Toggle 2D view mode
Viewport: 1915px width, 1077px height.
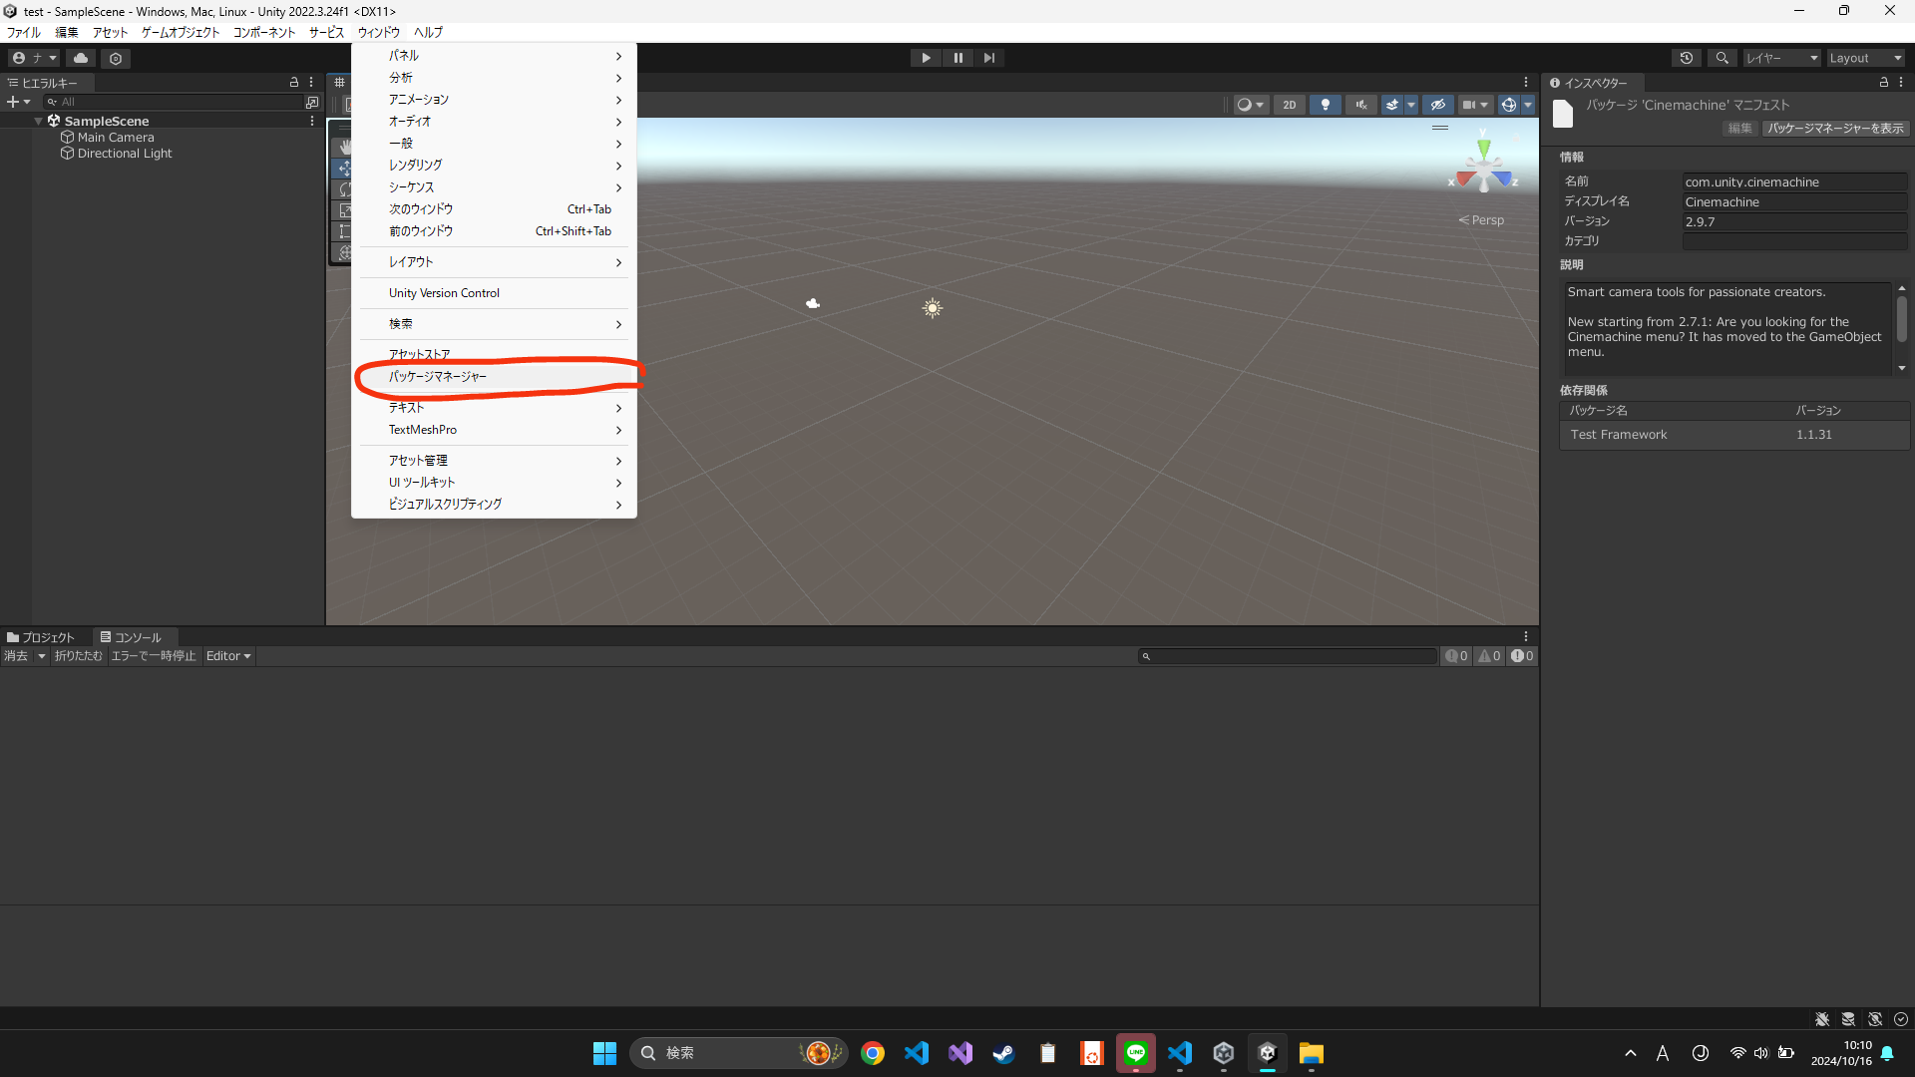click(x=1289, y=105)
